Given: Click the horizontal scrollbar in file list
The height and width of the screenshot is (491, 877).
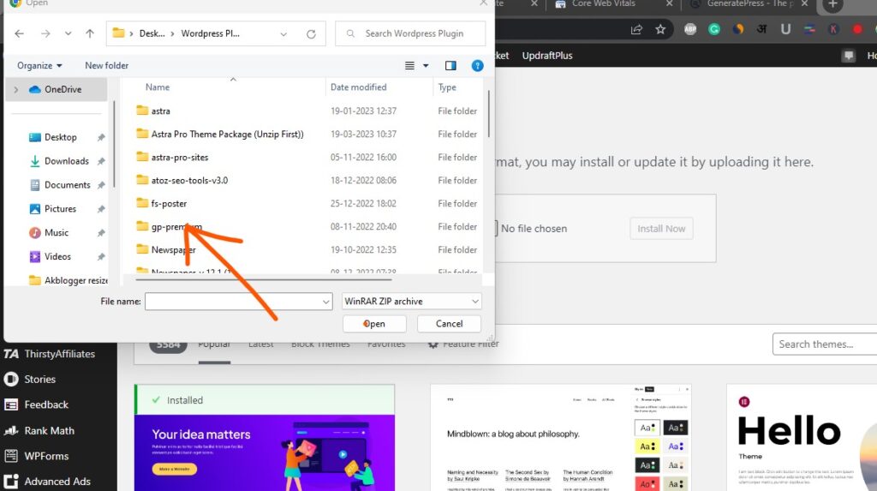Looking at the screenshot, I should click(263, 278).
